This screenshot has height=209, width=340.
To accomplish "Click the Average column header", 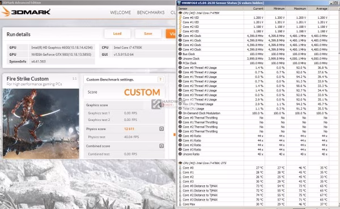I will [x=318, y=9].
